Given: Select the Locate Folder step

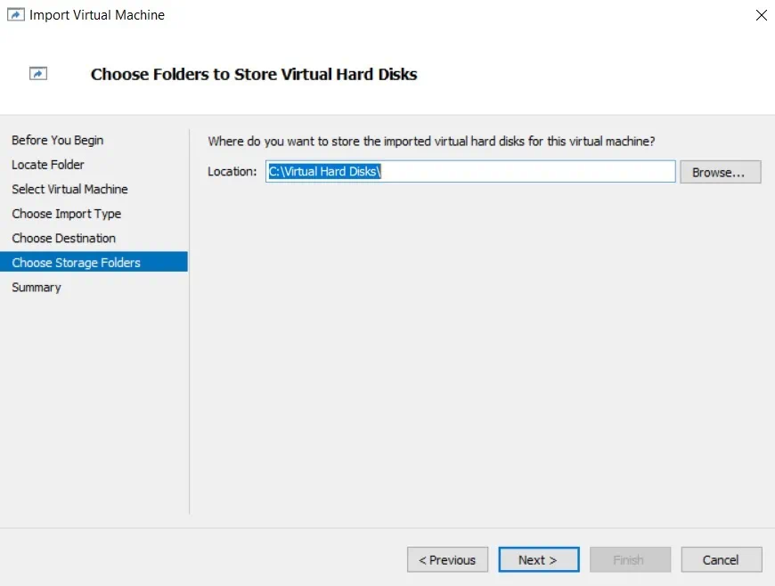Looking at the screenshot, I should point(48,165).
